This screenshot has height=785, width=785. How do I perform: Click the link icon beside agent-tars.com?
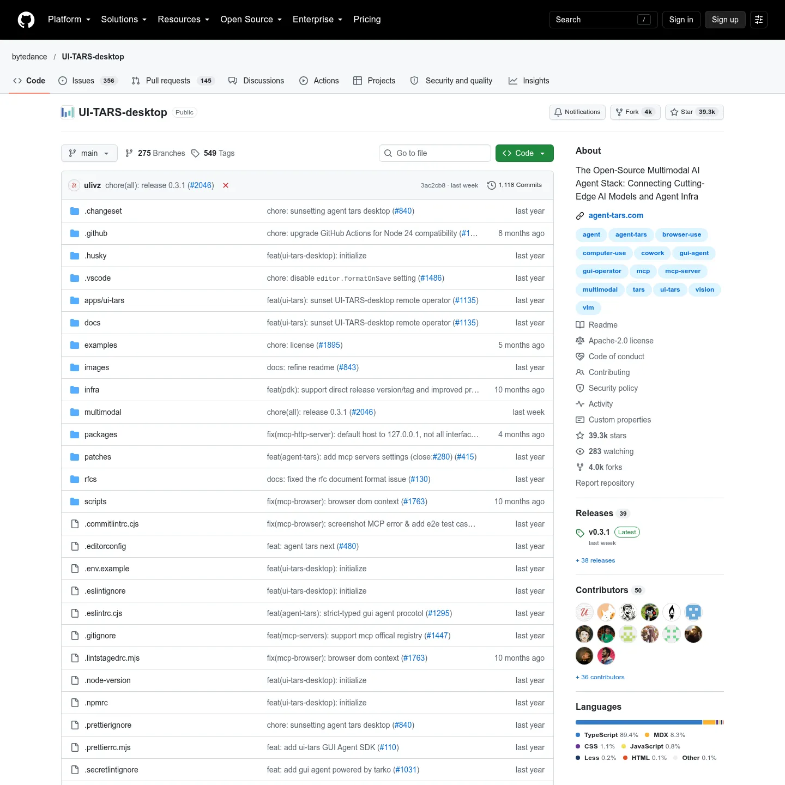(580, 216)
